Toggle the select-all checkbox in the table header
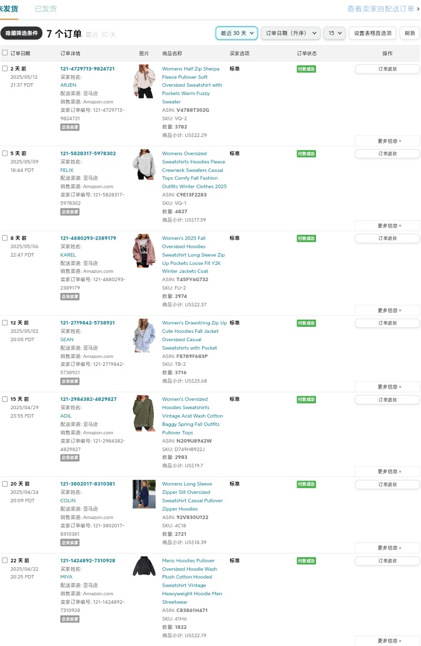 tap(5, 52)
